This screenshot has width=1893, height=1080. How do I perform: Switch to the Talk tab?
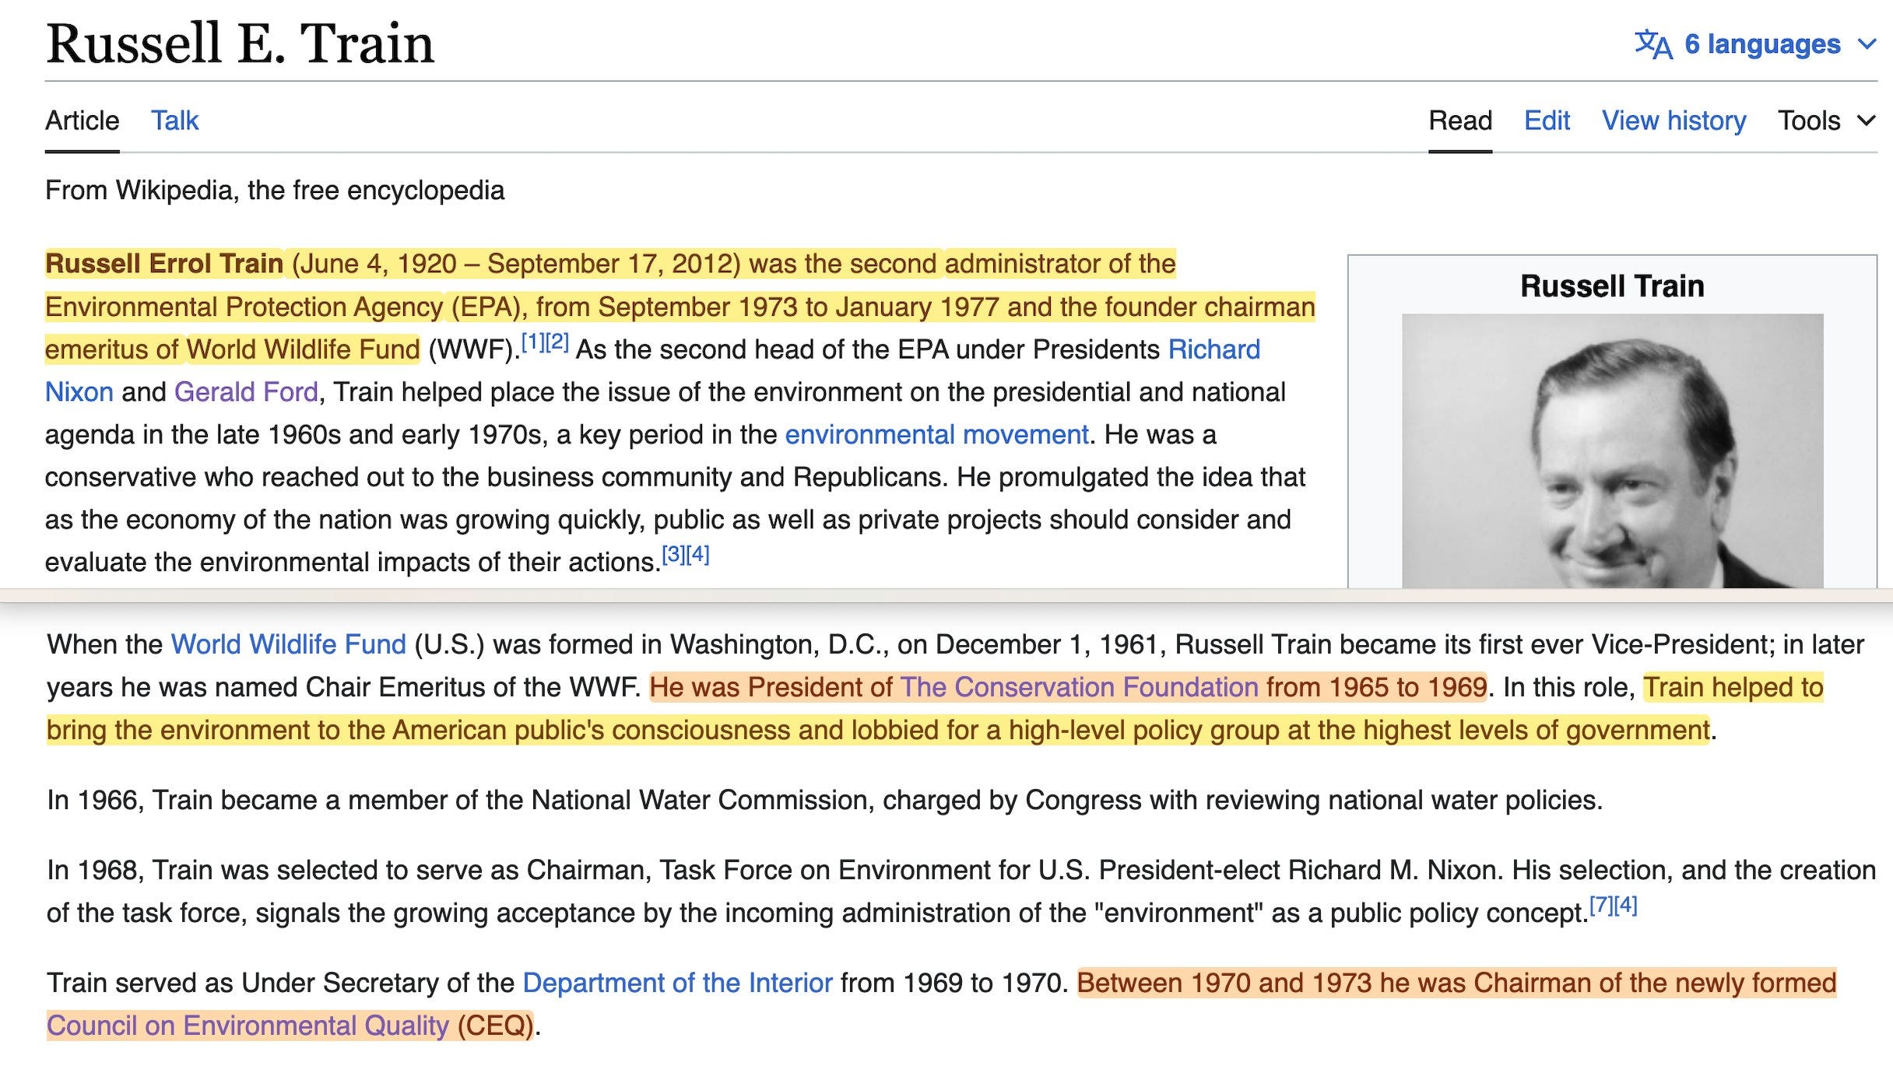(174, 121)
